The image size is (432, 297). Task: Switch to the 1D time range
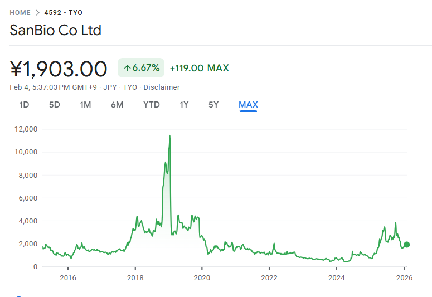point(24,105)
